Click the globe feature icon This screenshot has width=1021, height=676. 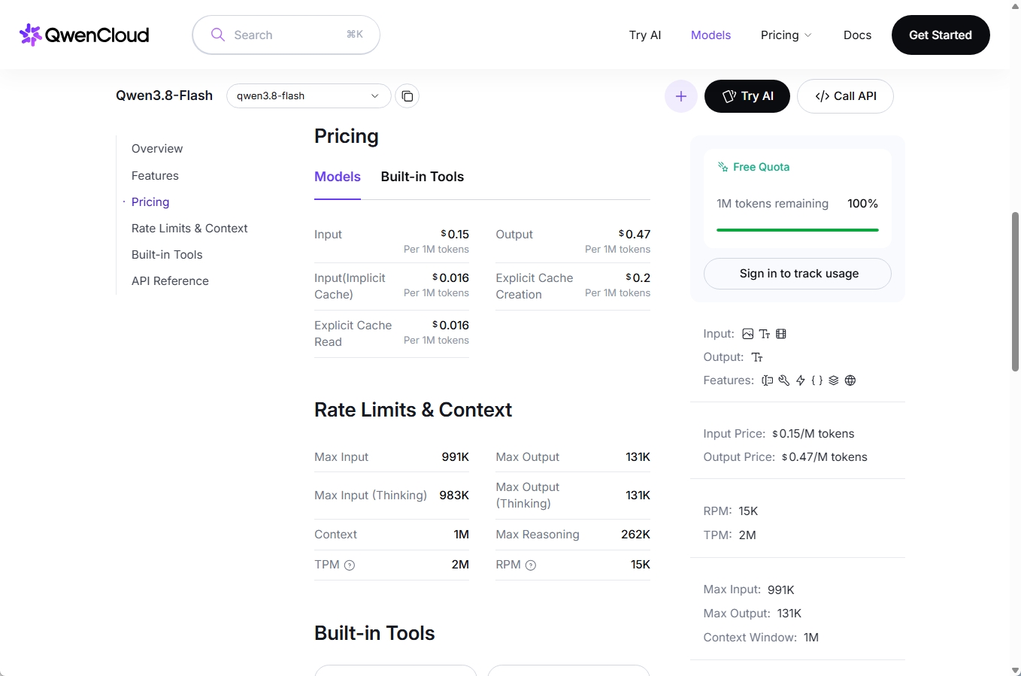(850, 380)
